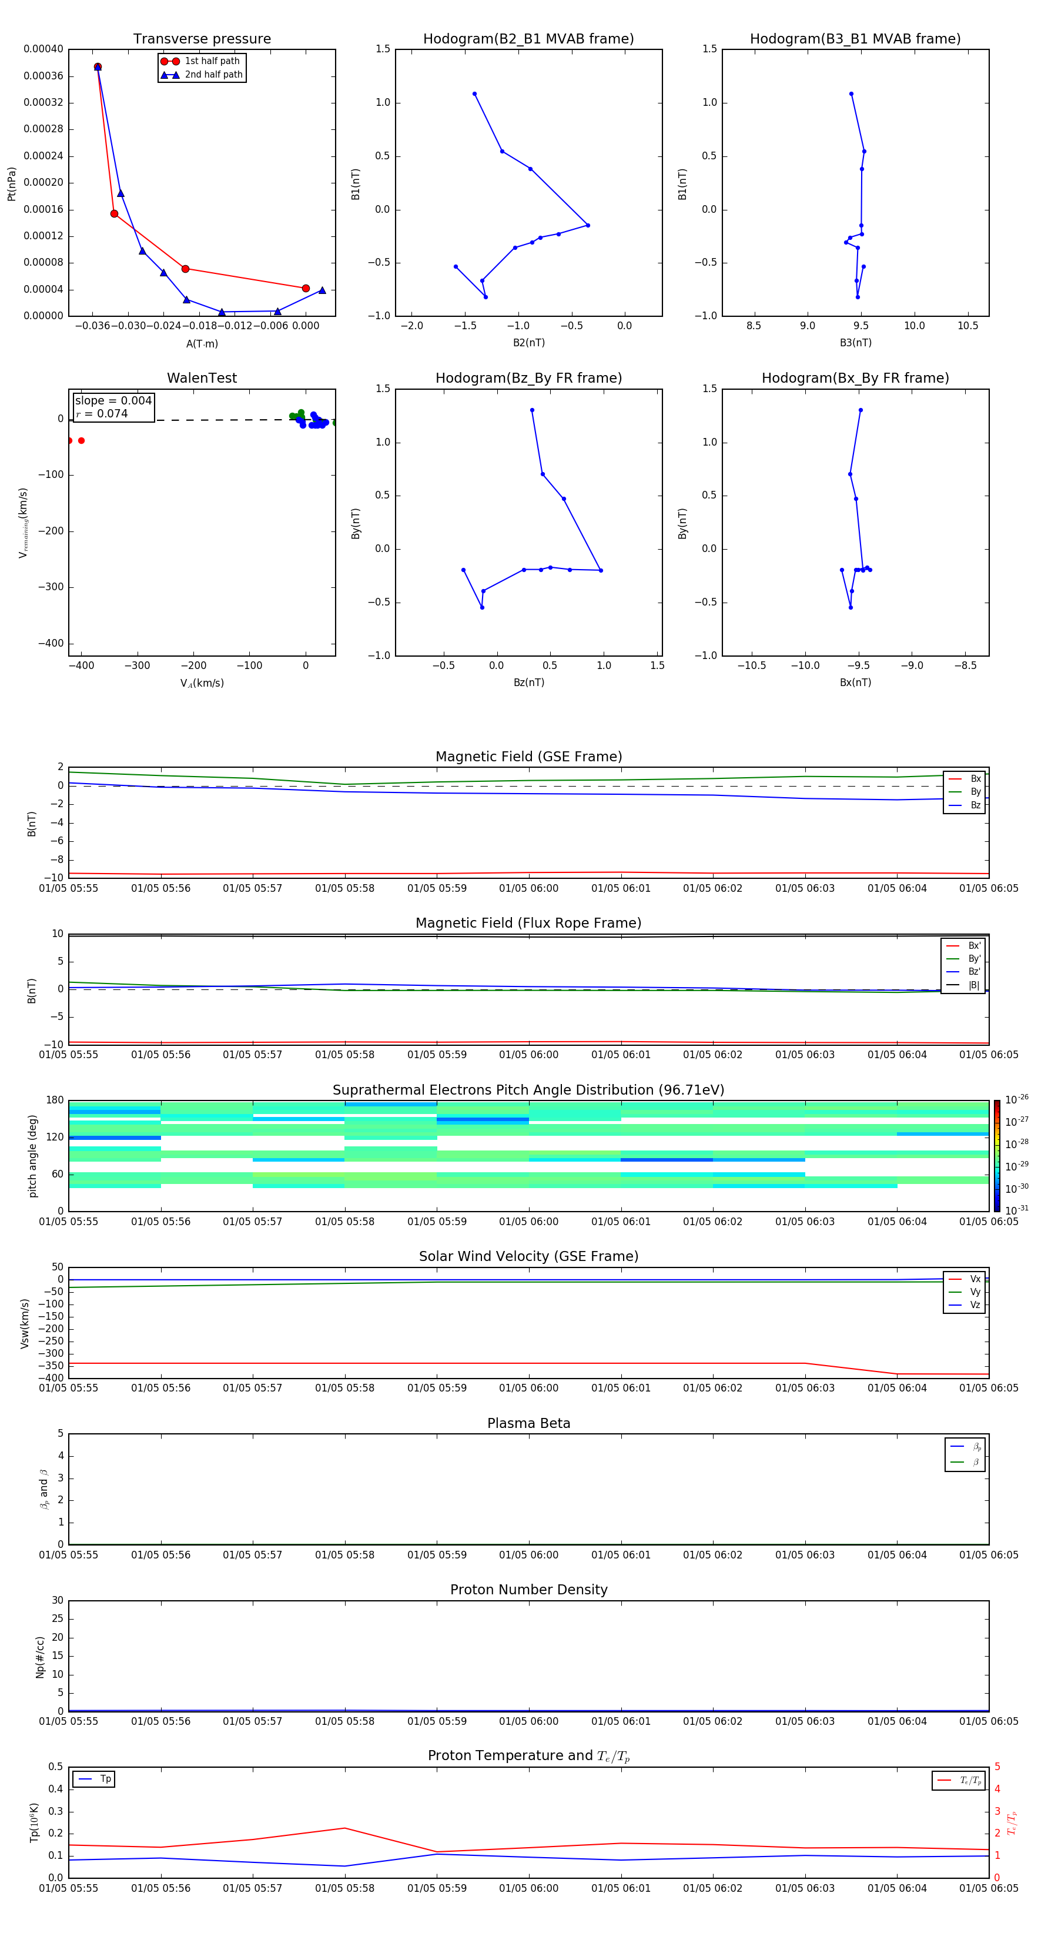Click the Hodogram(B3_B1 MVAB frame) title
1058x1940 pixels.
pyautogui.click(x=855, y=39)
